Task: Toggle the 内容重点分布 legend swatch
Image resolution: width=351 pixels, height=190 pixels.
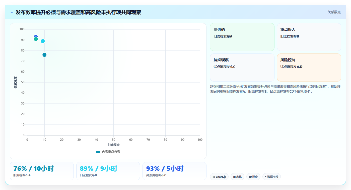Action: pos(98,152)
